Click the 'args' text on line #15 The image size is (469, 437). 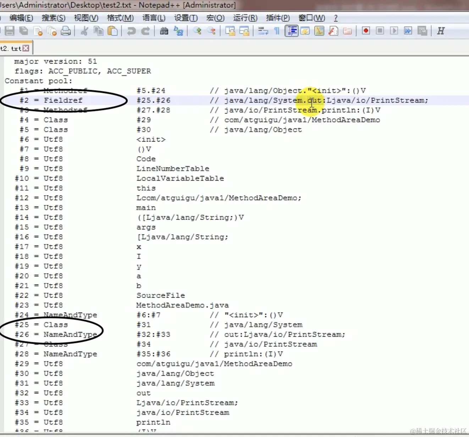coord(146,227)
